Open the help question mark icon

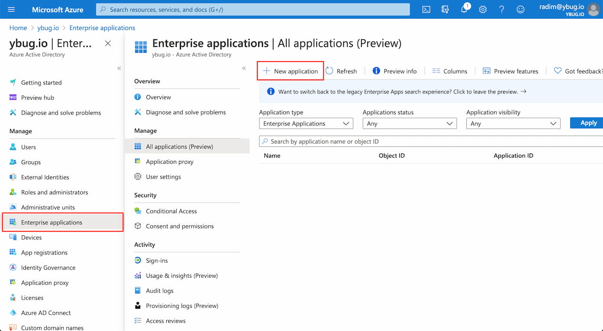[502, 9]
